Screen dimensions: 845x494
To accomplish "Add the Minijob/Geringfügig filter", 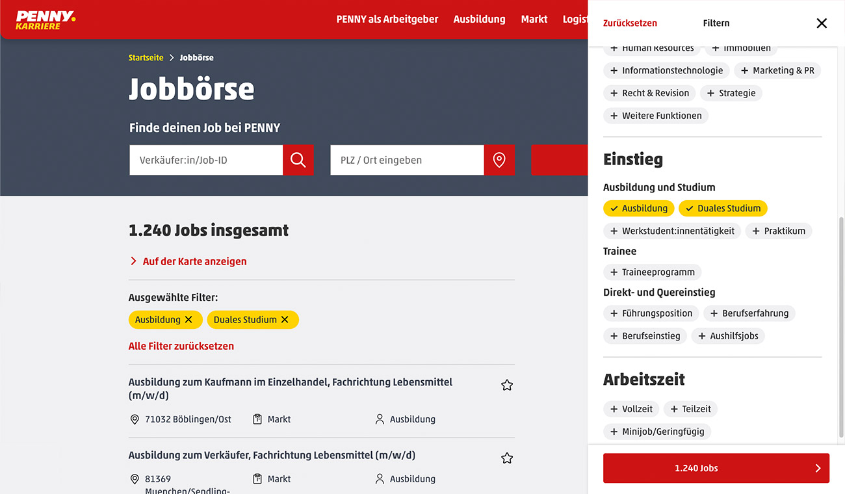I will 658,432.
